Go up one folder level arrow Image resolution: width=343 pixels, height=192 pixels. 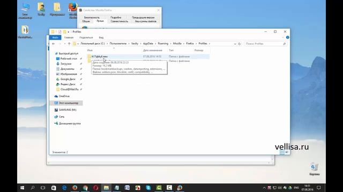pos(69,44)
